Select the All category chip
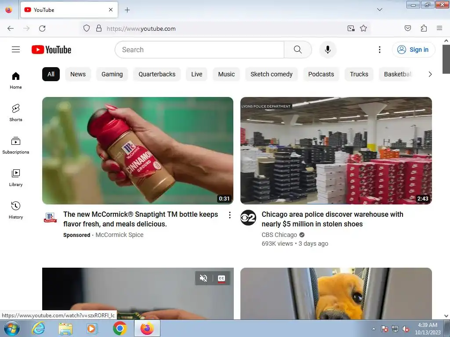450x337 pixels. point(51,74)
